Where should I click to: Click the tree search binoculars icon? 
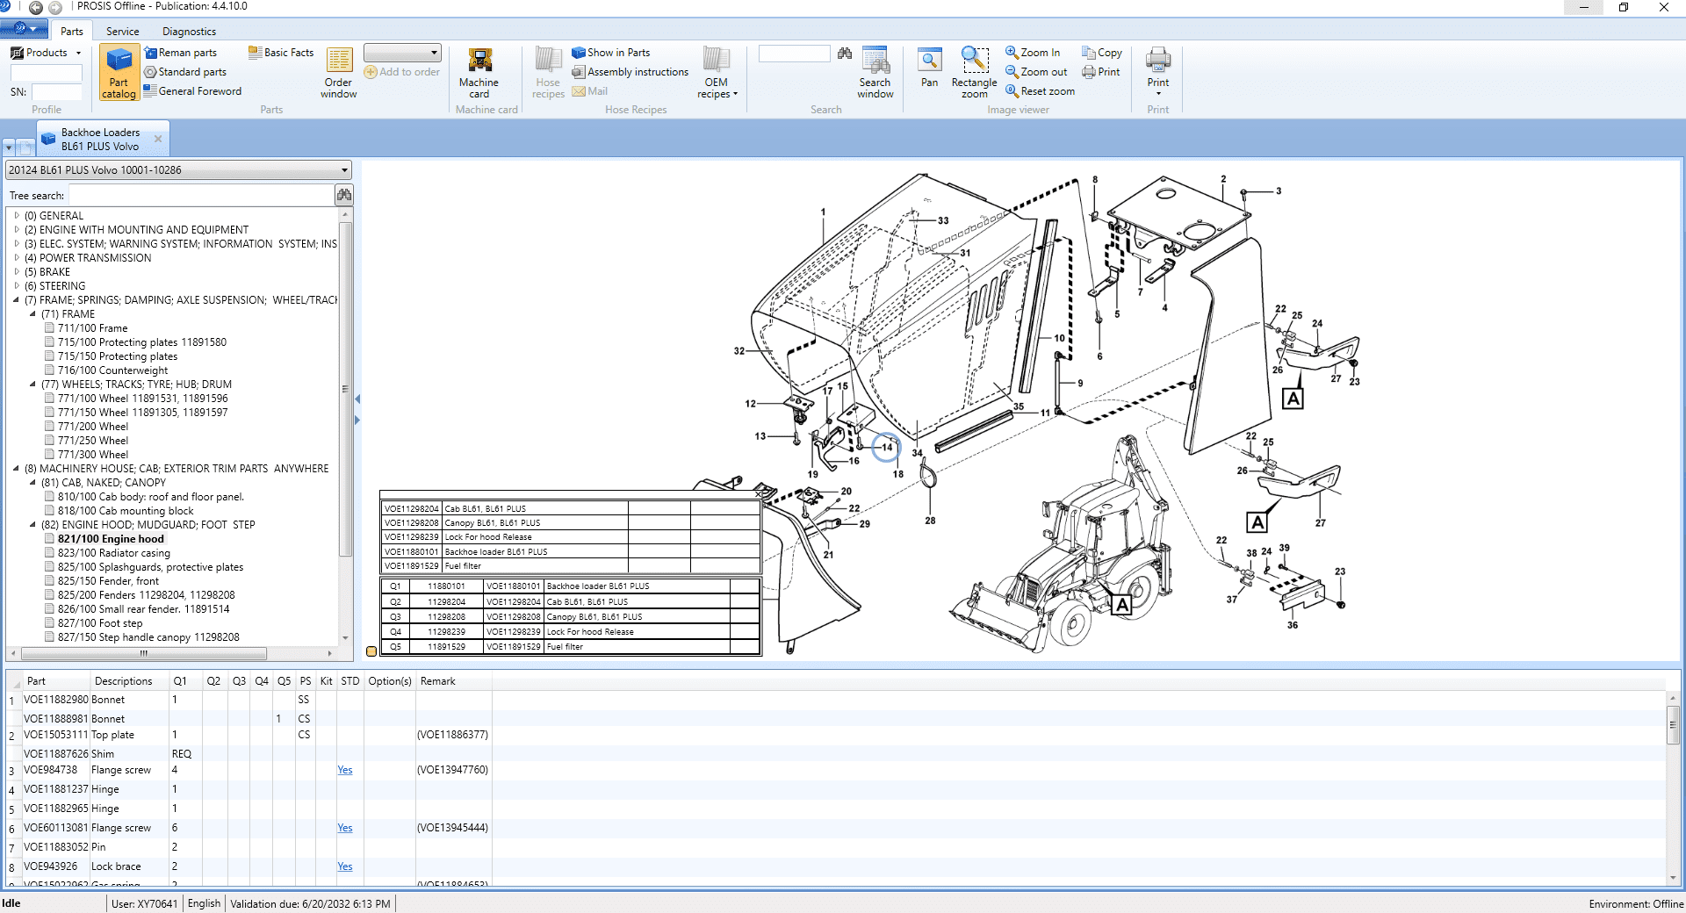pyautogui.click(x=344, y=195)
